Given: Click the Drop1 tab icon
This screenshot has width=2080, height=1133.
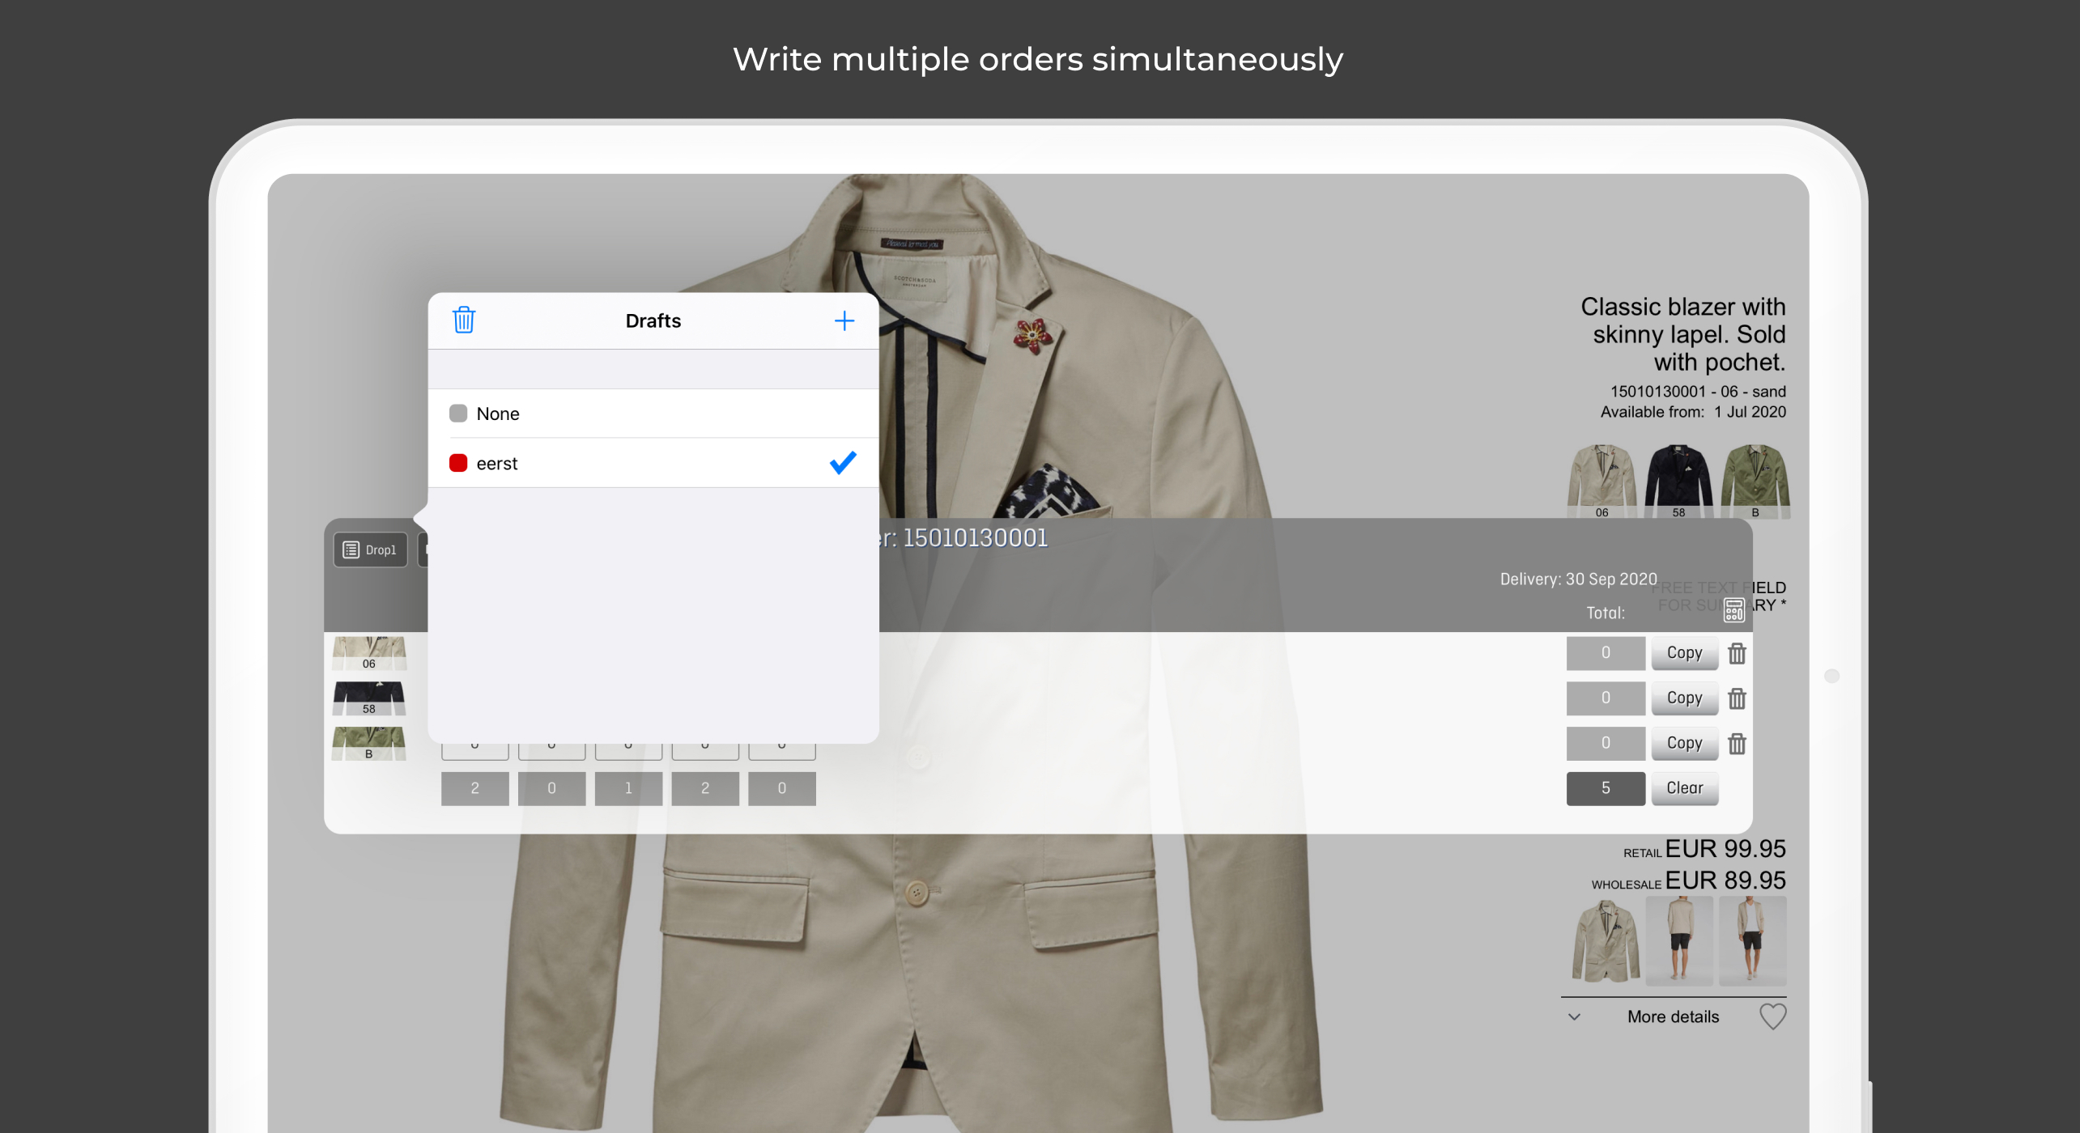Looking at the screenshot, I should pyautogui.click(x=351, y=549).
